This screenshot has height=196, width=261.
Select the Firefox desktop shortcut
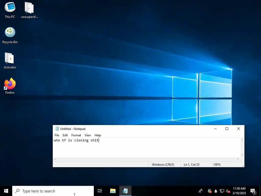point(10,86)
